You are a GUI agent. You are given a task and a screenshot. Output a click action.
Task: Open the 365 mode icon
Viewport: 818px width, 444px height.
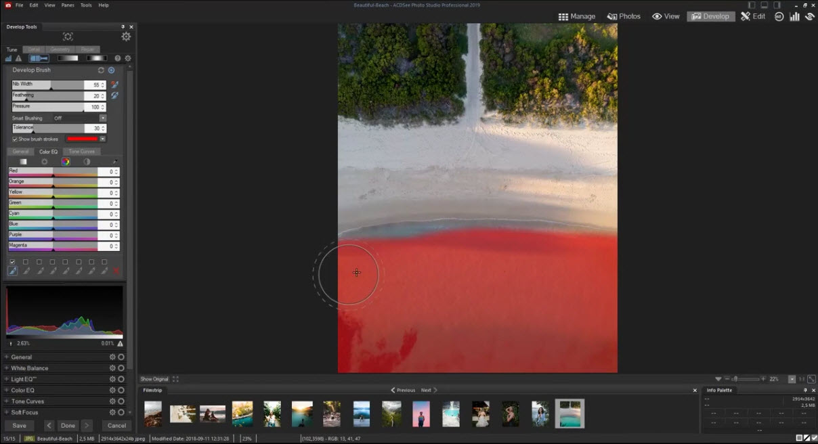(x=779, y=16)
